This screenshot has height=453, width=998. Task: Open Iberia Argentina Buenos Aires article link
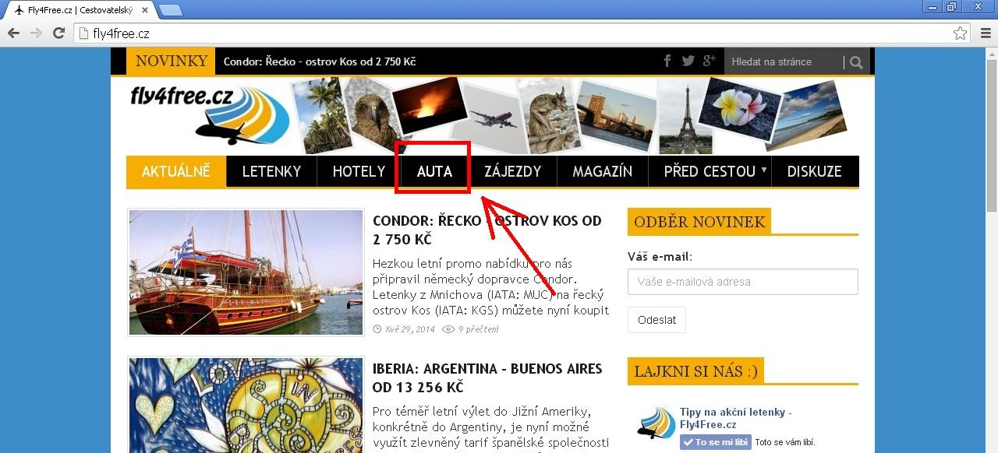pos(487,377)
